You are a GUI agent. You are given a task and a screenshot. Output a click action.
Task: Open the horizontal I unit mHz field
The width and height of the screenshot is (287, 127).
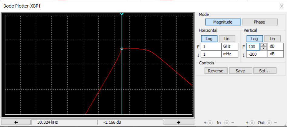point(230,54)
